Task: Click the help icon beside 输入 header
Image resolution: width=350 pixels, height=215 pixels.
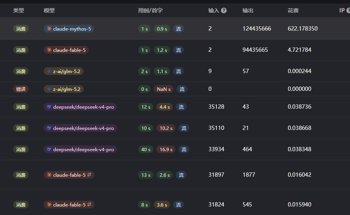Action: tap(224, 10)
